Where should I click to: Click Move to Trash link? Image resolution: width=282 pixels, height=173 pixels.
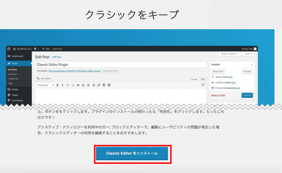click(x=218, y=95)
